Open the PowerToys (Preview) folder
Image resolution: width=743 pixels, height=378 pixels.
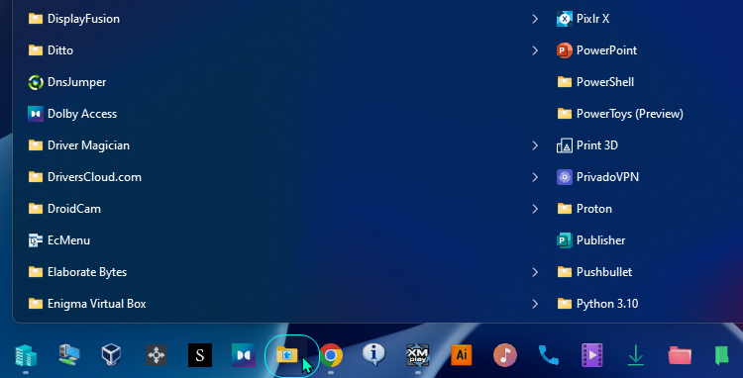click(x=620, y=114)
